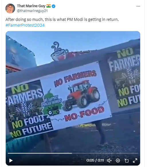Play the video with the play button
Screen dimensions: 147x167
pyautogui.click(x=11, y=160)
